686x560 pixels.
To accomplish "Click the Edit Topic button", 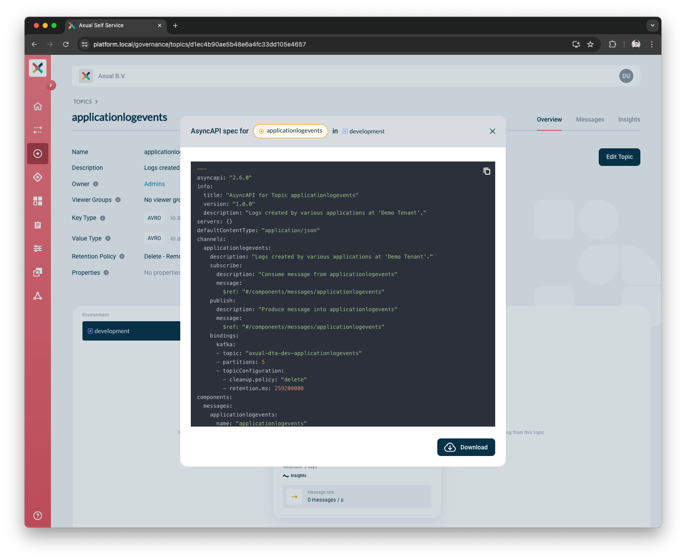I will pyautogui.click(x=619, y=157).
